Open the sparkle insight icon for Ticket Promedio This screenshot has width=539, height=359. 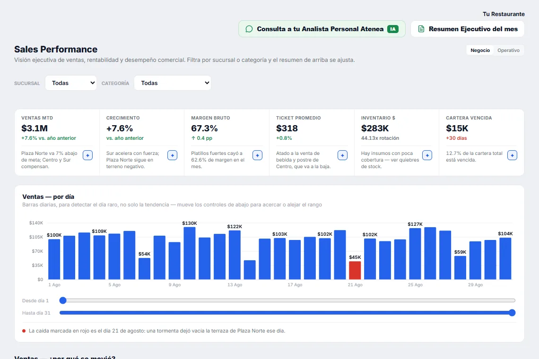(x=342, y=155)
